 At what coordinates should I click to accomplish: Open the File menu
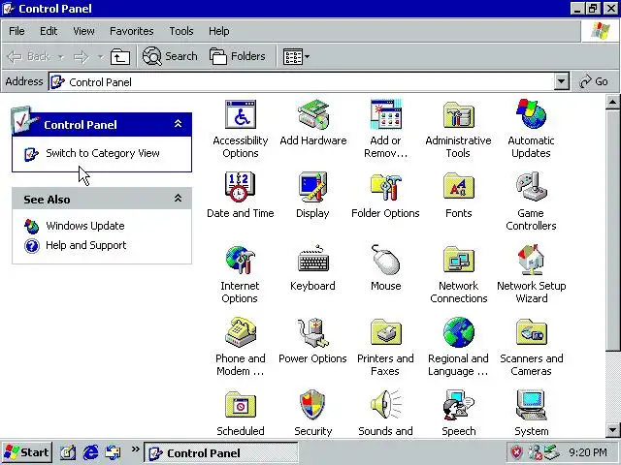(x=16, y=31)
